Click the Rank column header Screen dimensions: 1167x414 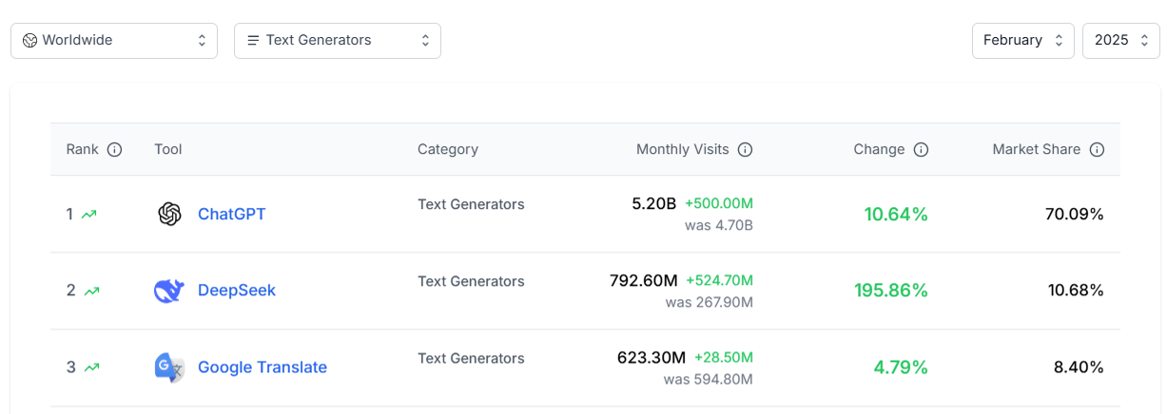pos(83,150)
